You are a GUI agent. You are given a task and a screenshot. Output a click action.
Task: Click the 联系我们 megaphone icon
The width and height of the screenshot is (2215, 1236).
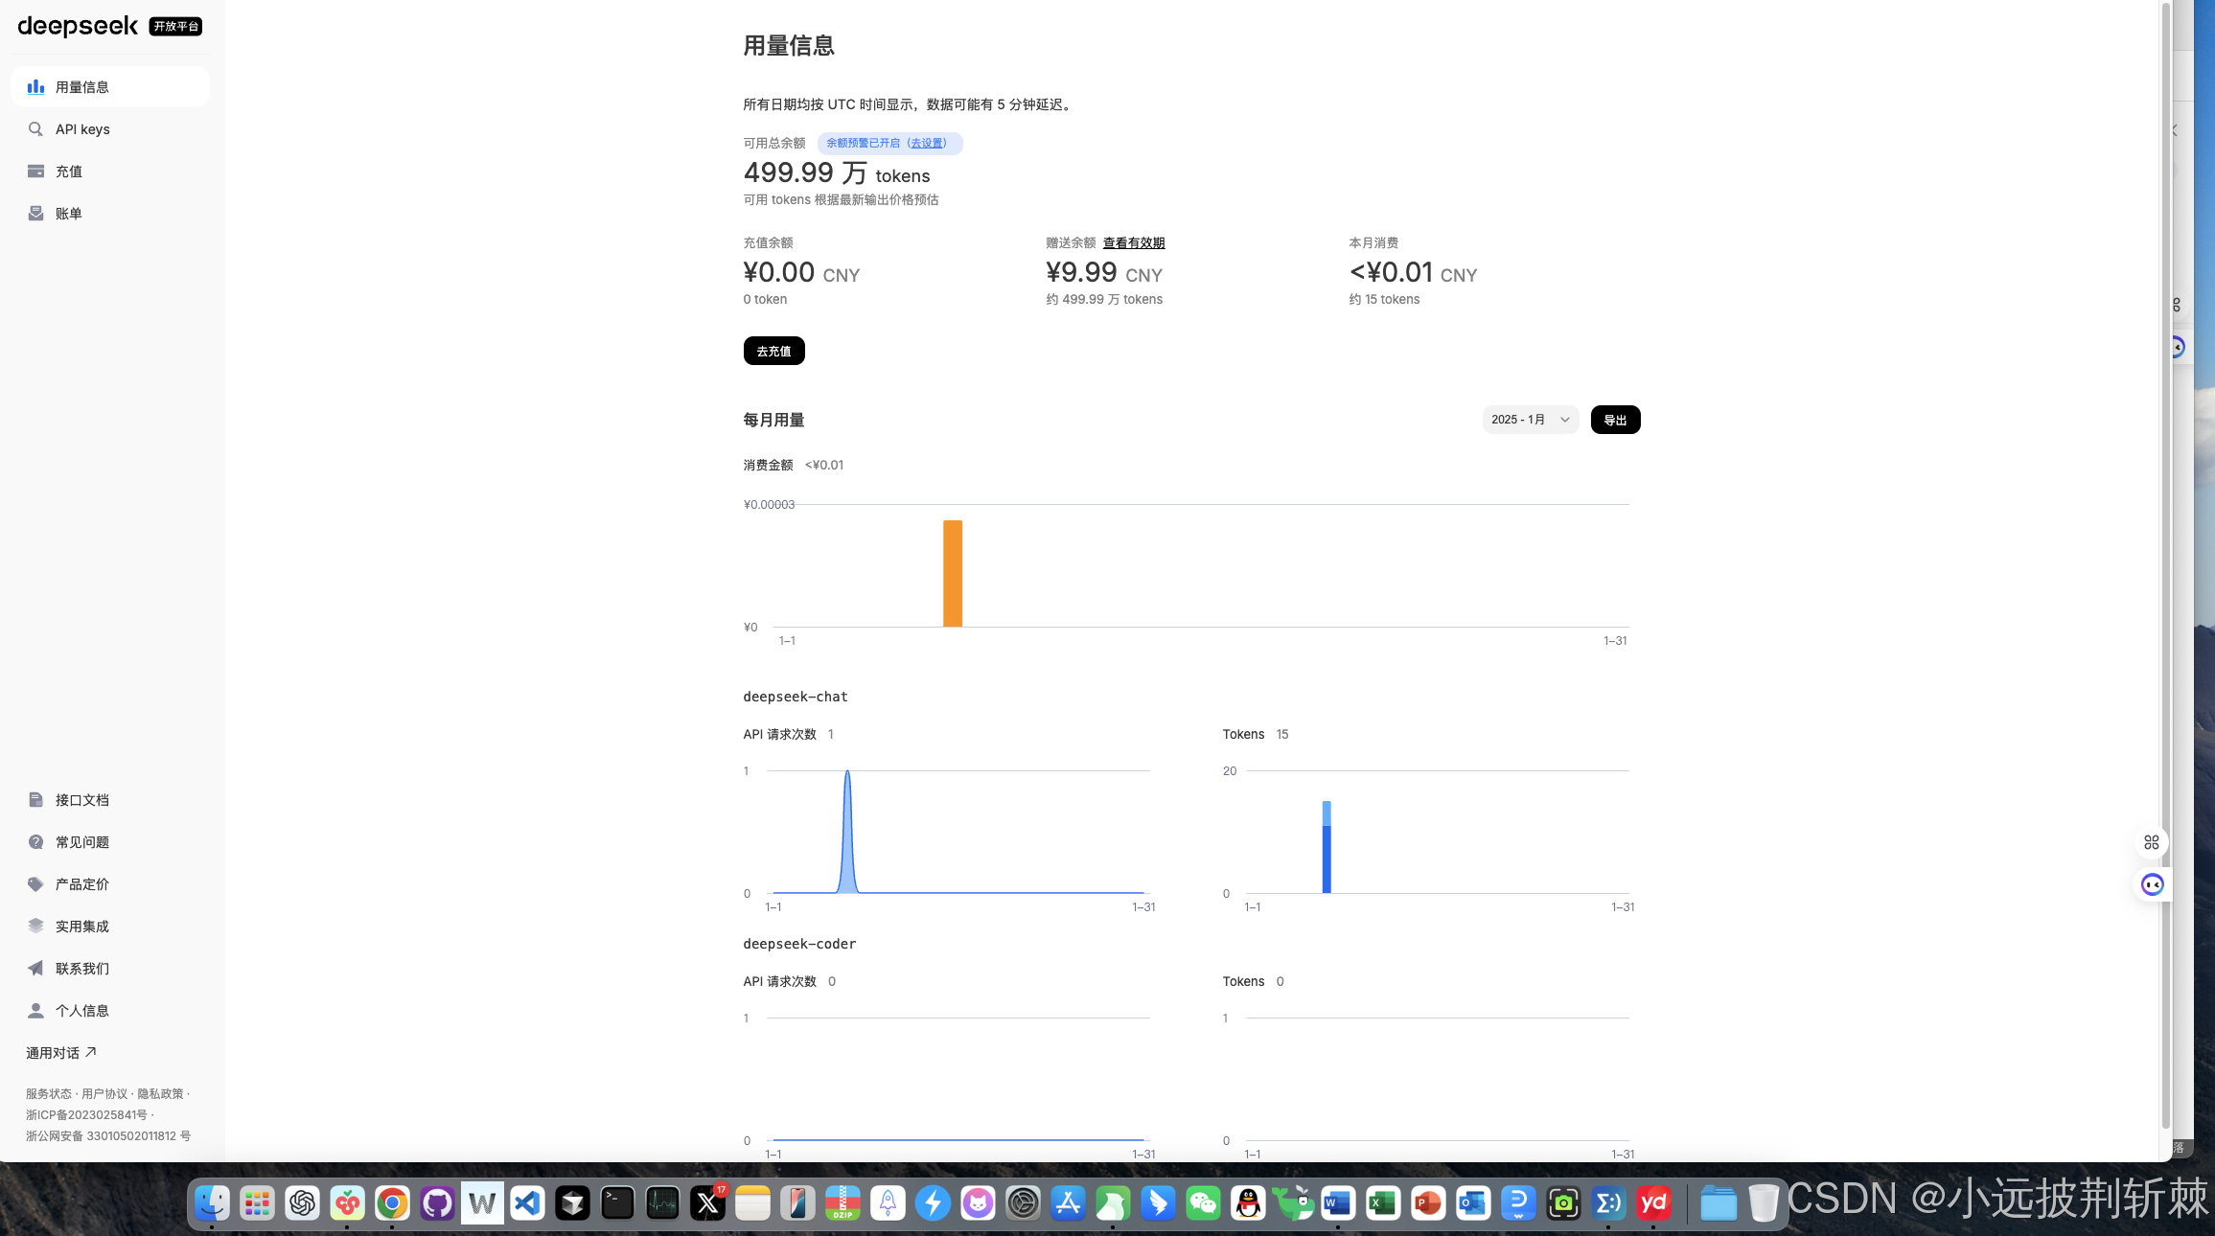click(35, 968)
